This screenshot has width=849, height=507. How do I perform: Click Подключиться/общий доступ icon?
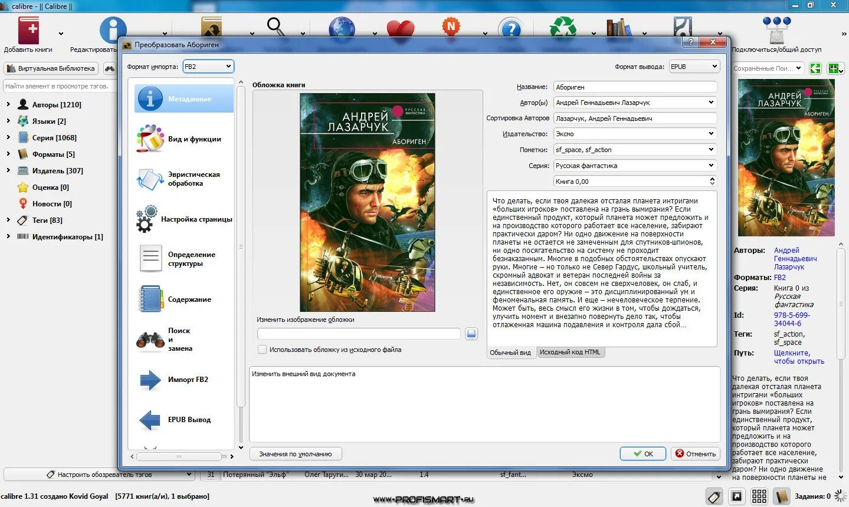[x=776, y=29]
